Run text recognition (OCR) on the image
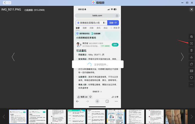The image size is (195, 124). [x=191, y=44]
